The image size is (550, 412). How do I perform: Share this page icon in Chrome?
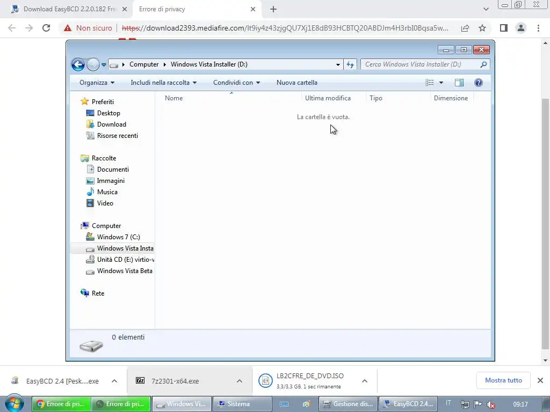[465, 28]
